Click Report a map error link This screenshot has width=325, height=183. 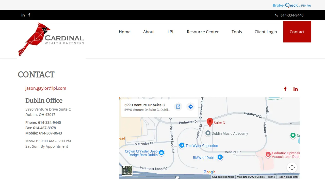[288, 177]
